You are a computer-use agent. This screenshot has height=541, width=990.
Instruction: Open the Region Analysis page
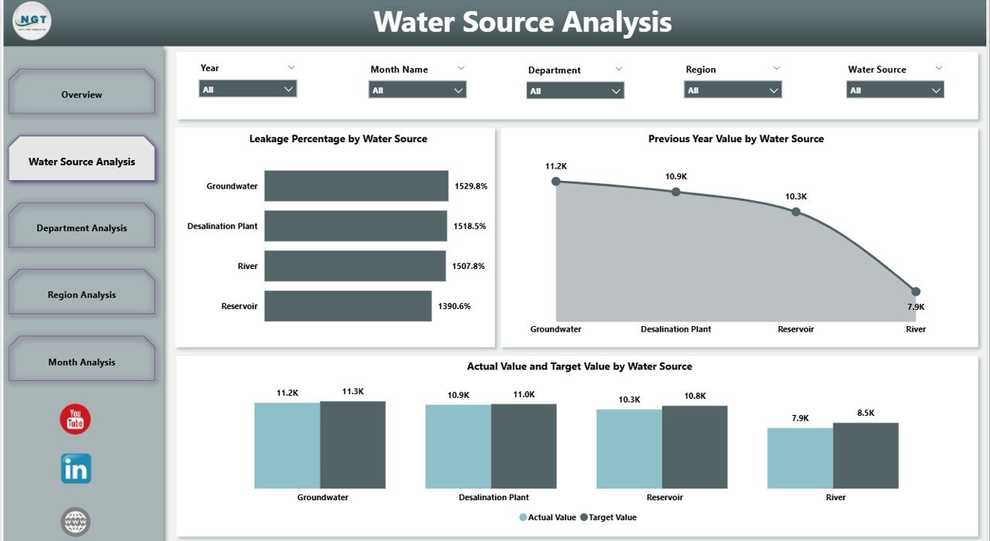81,294
